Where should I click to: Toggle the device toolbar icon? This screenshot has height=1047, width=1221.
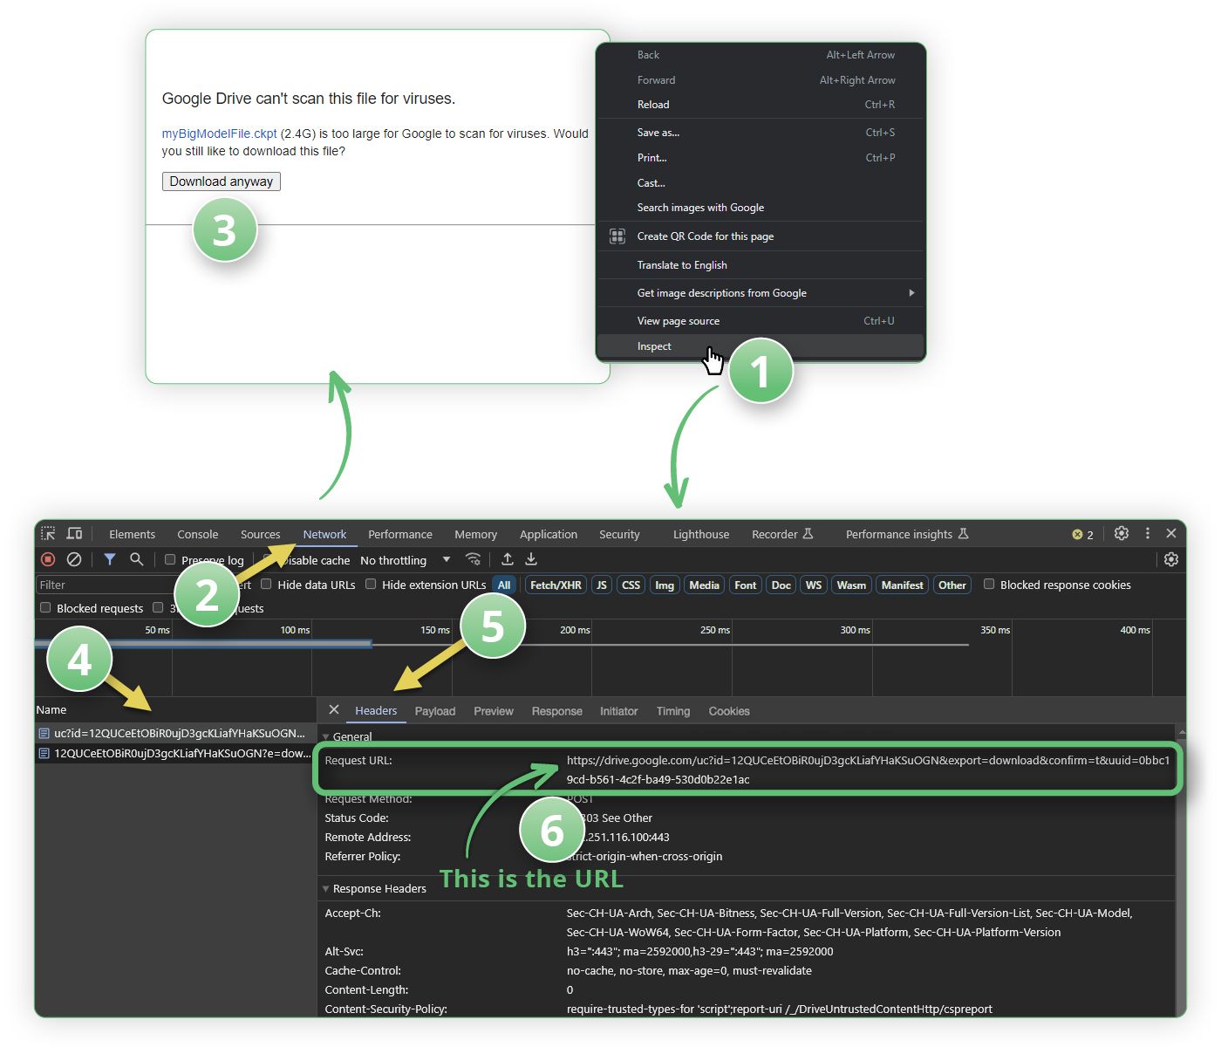tap(75, 533)
